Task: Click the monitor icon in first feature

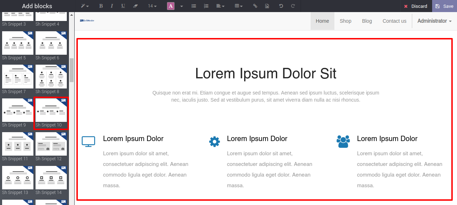Action: click(88, 141)
